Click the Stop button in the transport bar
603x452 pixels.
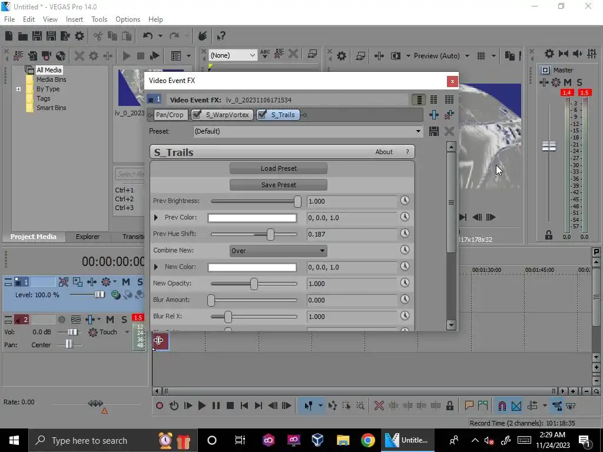point(230,406)
